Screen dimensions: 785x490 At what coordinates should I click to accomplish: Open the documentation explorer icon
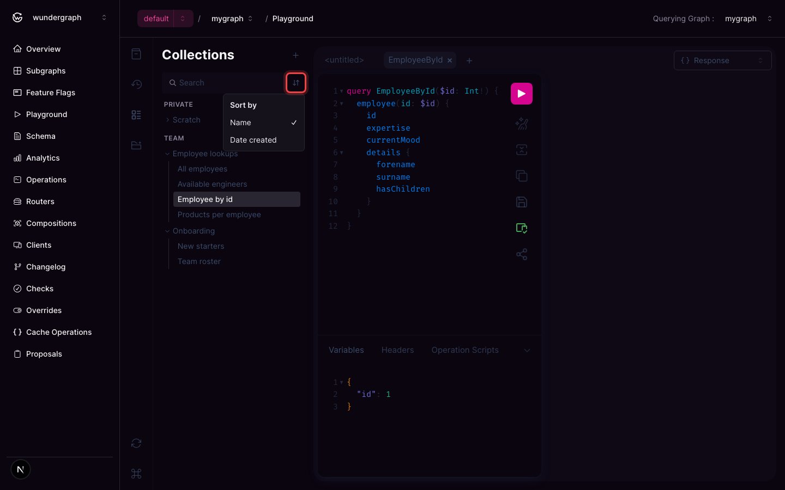[x=136, y=54]
